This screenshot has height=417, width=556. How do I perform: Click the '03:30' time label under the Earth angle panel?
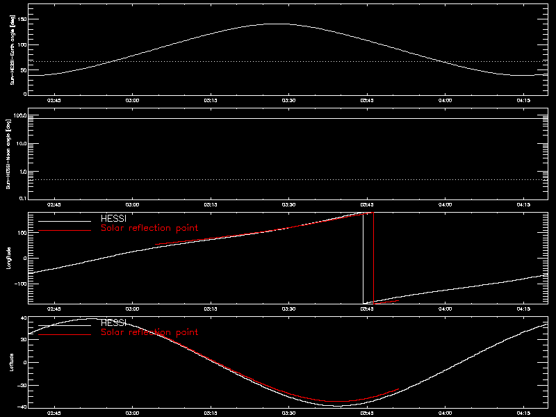tap(288, 100)
